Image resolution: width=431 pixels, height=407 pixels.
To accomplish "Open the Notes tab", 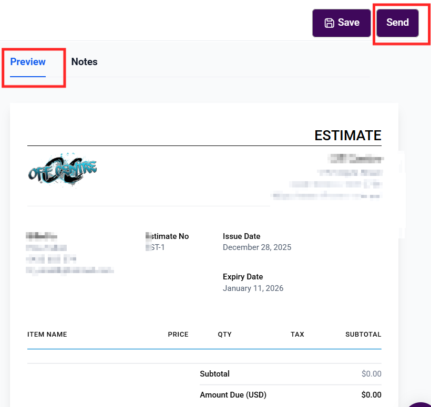I will coord(84,62).
